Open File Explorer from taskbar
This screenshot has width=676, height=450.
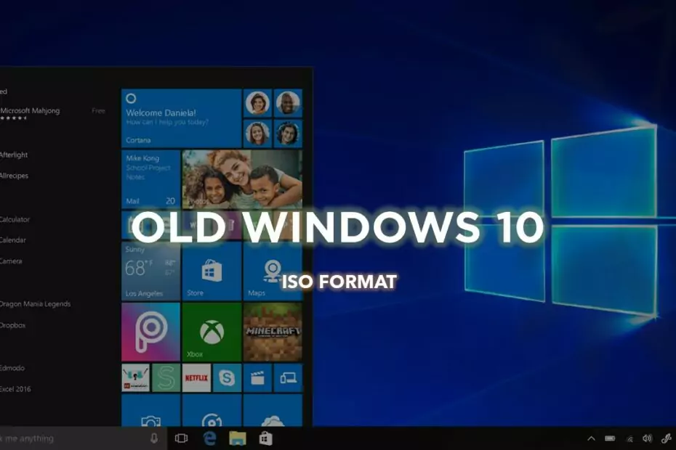point(238,438)
